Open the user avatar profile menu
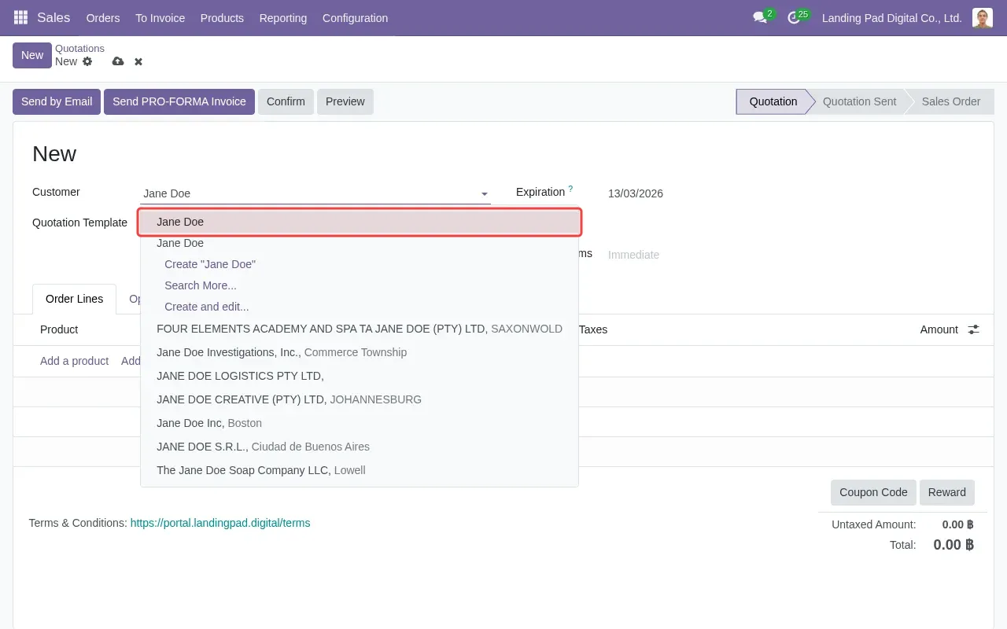This screenshot has width=1007, height=629. point(982,17)
